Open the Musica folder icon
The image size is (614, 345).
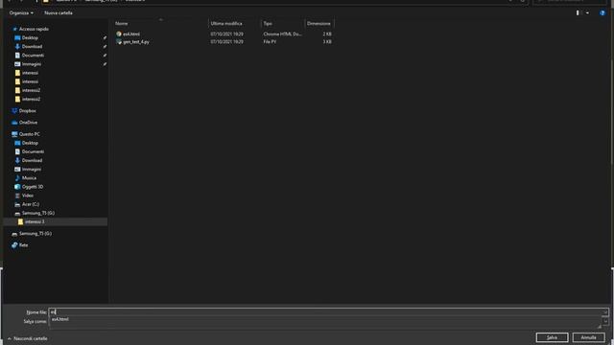pyautogui.click(x=17, y=178)
